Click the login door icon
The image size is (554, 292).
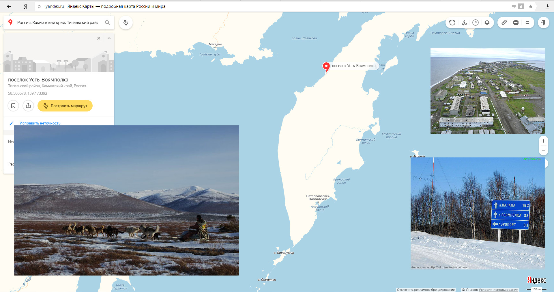pos(543,23)
